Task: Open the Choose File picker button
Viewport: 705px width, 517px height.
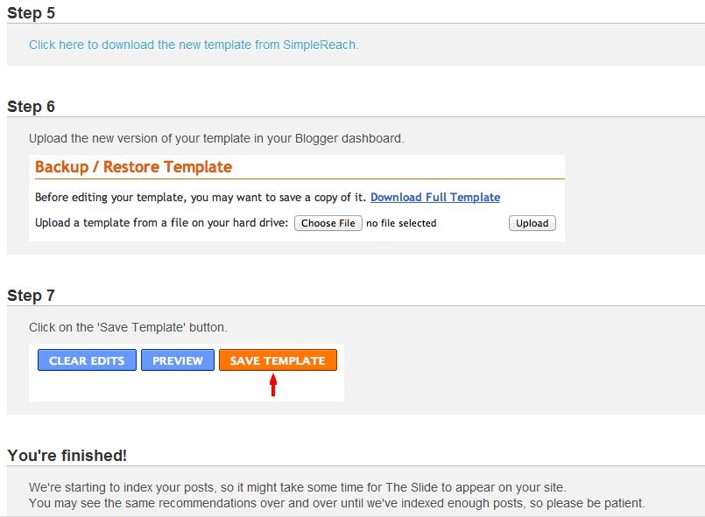Action: [x=328, y=223]
